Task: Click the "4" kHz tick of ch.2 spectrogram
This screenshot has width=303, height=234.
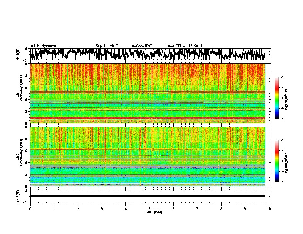Action: click(26, 163)
